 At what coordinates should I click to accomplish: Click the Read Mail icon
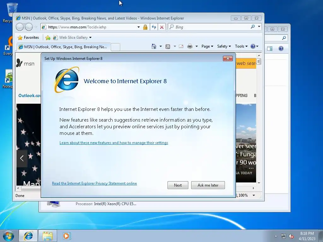click(x=181, y=46)
